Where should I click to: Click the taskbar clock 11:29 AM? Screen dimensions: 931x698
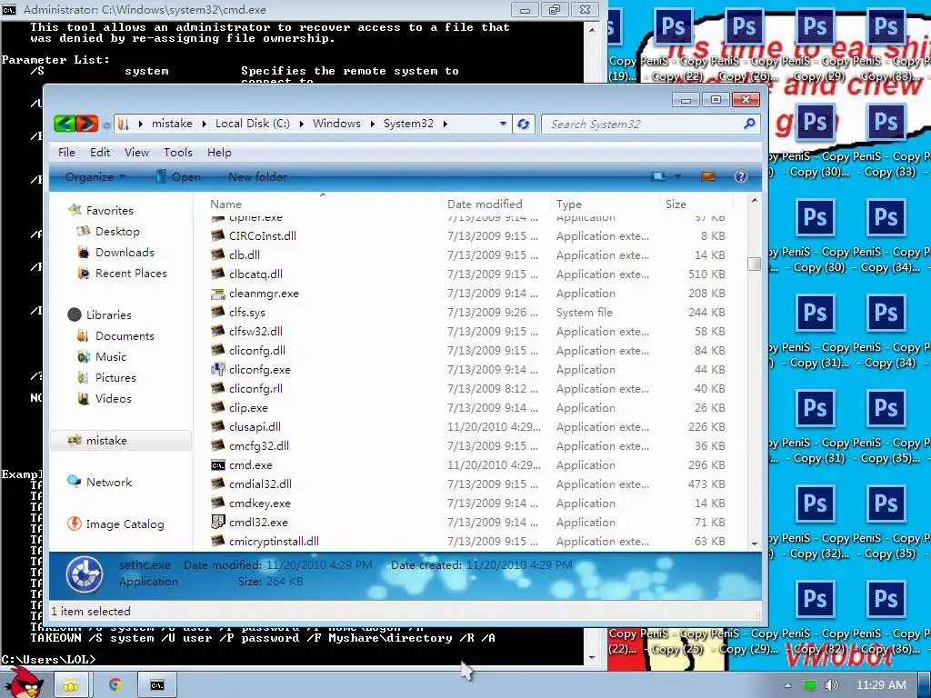[x=880, y=685]
